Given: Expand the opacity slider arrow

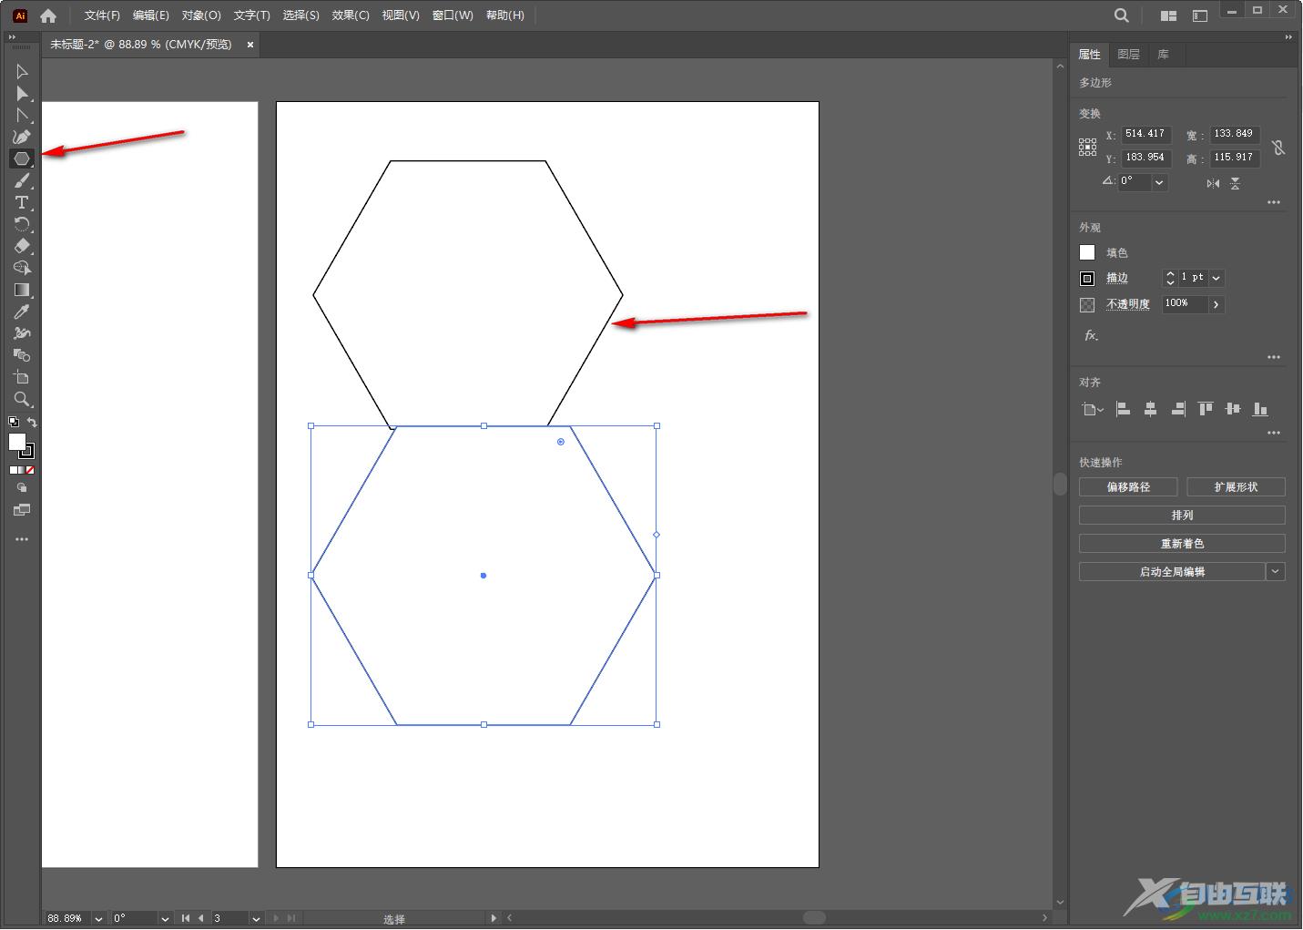Looking at the screenshot, I should (1216, 304).
